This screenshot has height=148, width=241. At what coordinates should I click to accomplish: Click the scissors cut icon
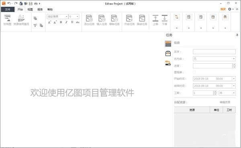[35, 25]
